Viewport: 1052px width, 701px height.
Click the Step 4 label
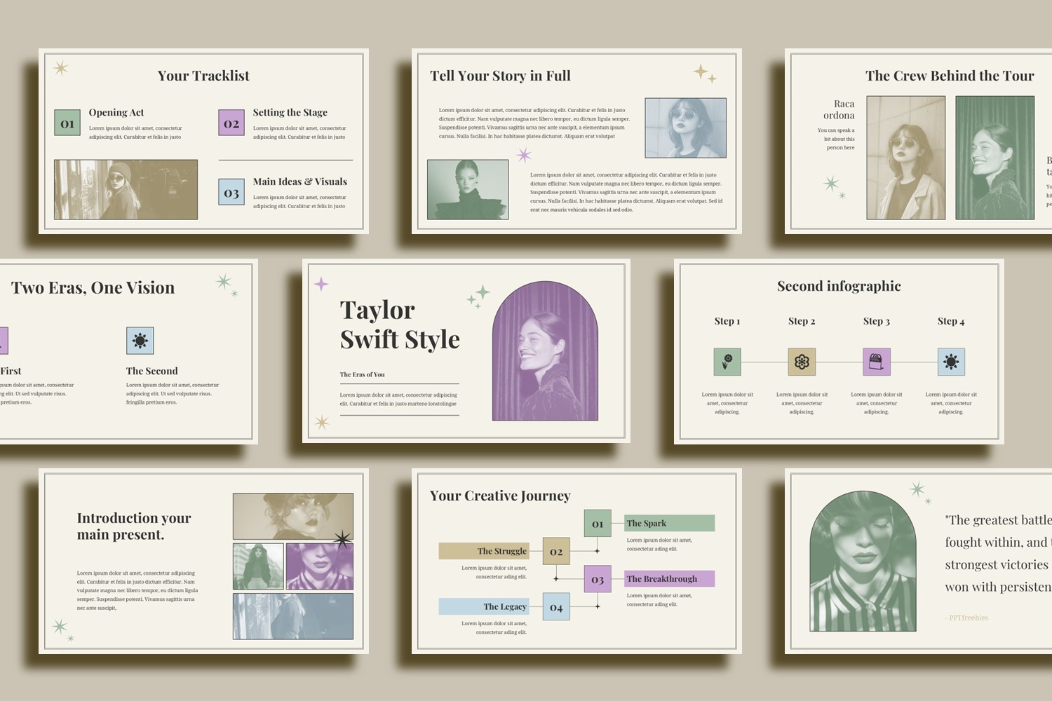(951, 321)
